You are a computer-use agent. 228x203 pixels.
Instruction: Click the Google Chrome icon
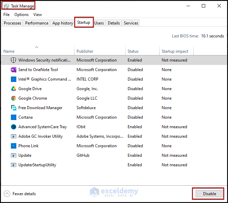point(14,98)
